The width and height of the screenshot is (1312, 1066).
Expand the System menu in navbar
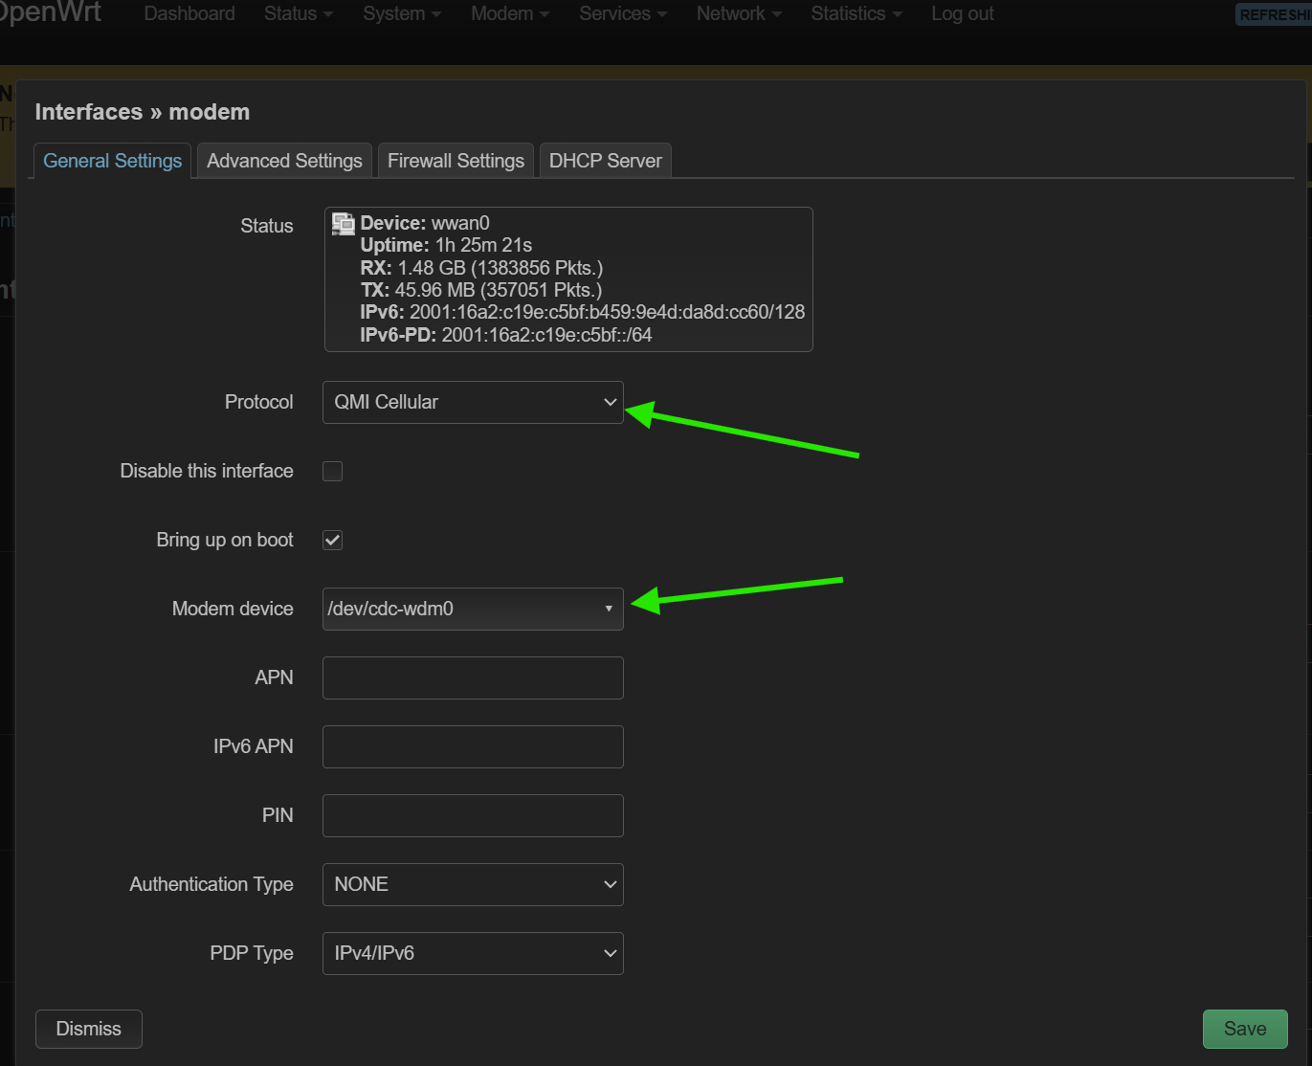pos(402,13)
